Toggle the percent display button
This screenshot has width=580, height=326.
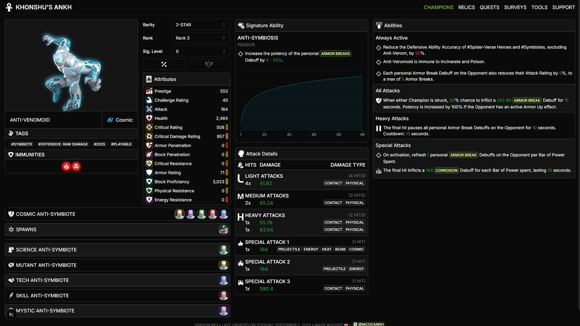click(x=164, y=64)
